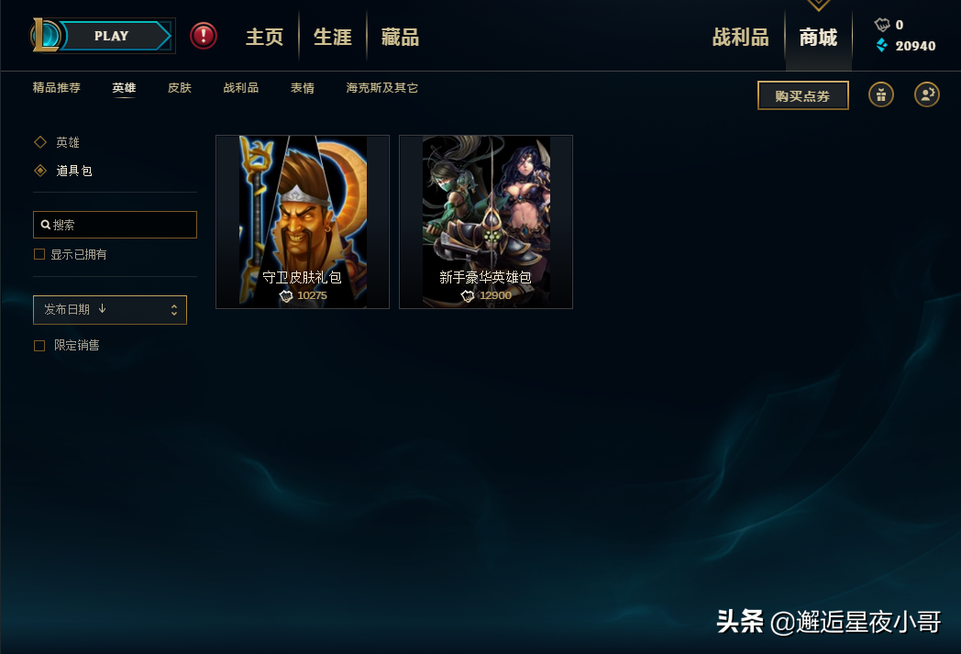Toggle the sort direction arrow by 发布日期
Image resolution: width=961 pixels, height=654 pixels.
pyautogui.click(x=103, y=309)
